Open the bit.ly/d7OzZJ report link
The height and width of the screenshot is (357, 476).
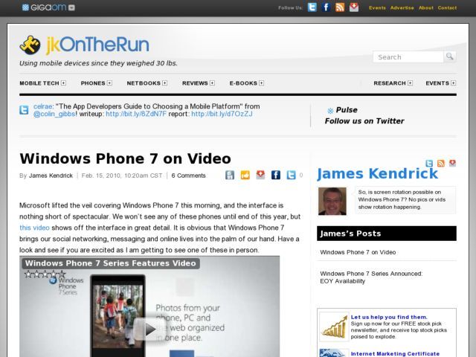(x=222, y=114)
